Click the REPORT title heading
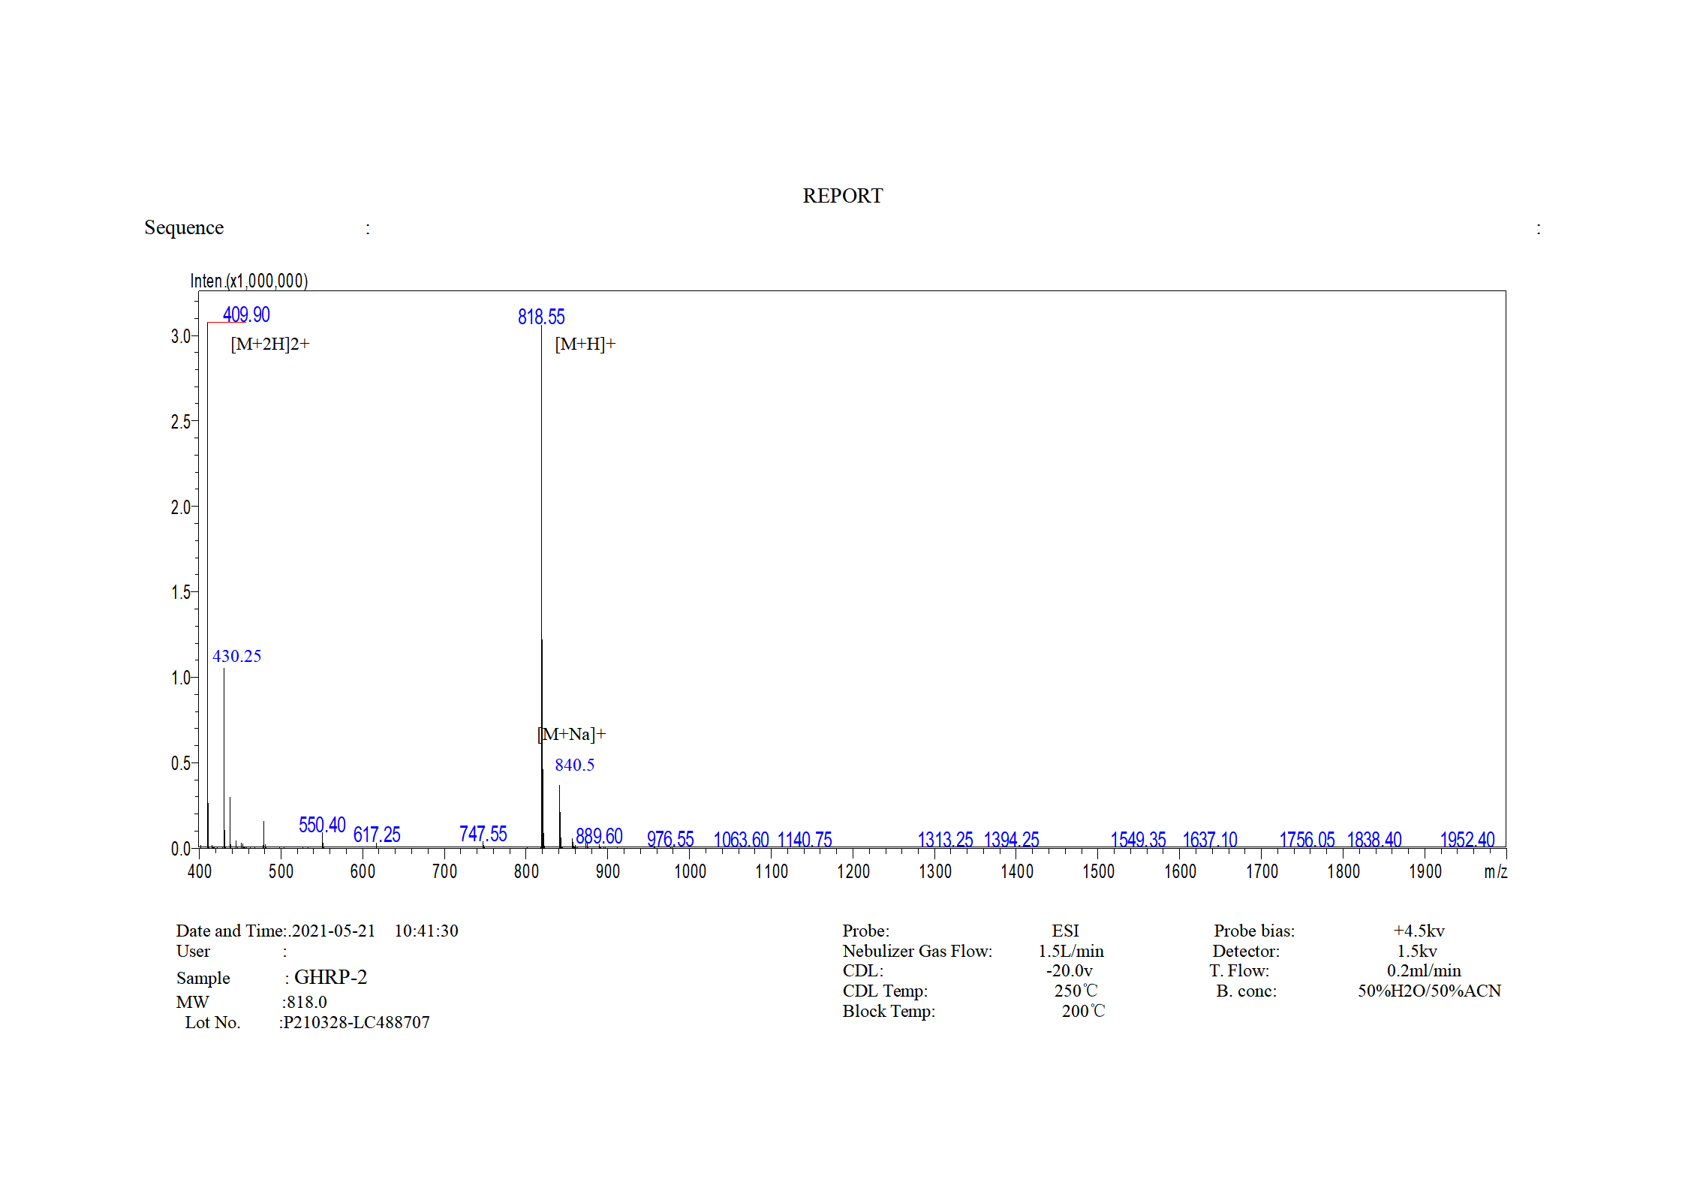The image size is (1685, 1191). [x=842, y=196]
